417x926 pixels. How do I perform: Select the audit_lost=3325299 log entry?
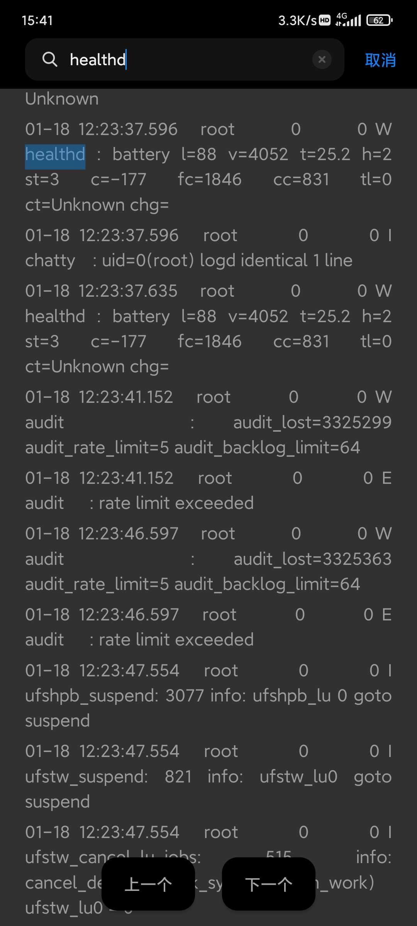(x=208, y=422)
